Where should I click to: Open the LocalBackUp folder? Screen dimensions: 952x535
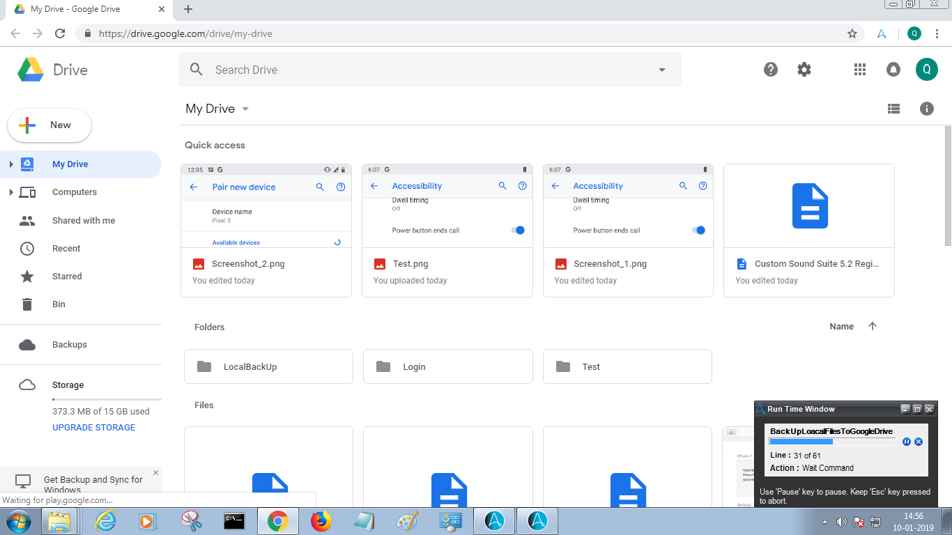(x=268, y=366)
